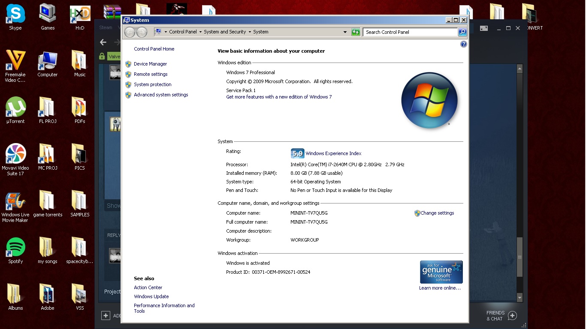Open Steam menu in Steam window
Viewport: 586px width, 329px height.
pos(106,27)
